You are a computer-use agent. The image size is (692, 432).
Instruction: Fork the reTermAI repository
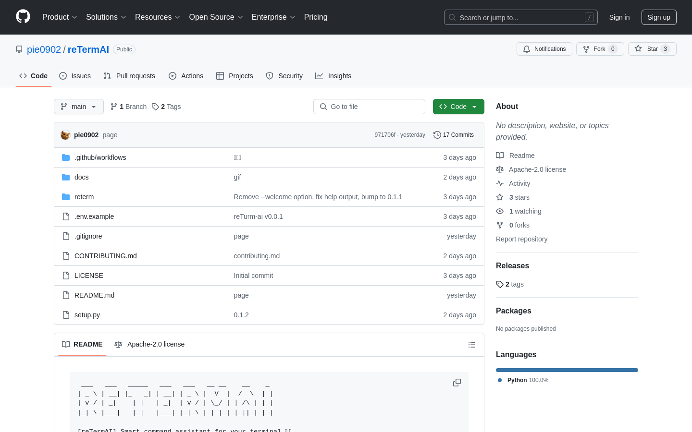[600, 49]
